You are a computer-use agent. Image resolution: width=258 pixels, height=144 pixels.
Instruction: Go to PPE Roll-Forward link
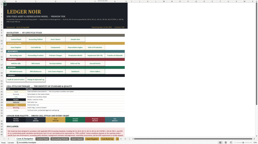tap(16, 71)
